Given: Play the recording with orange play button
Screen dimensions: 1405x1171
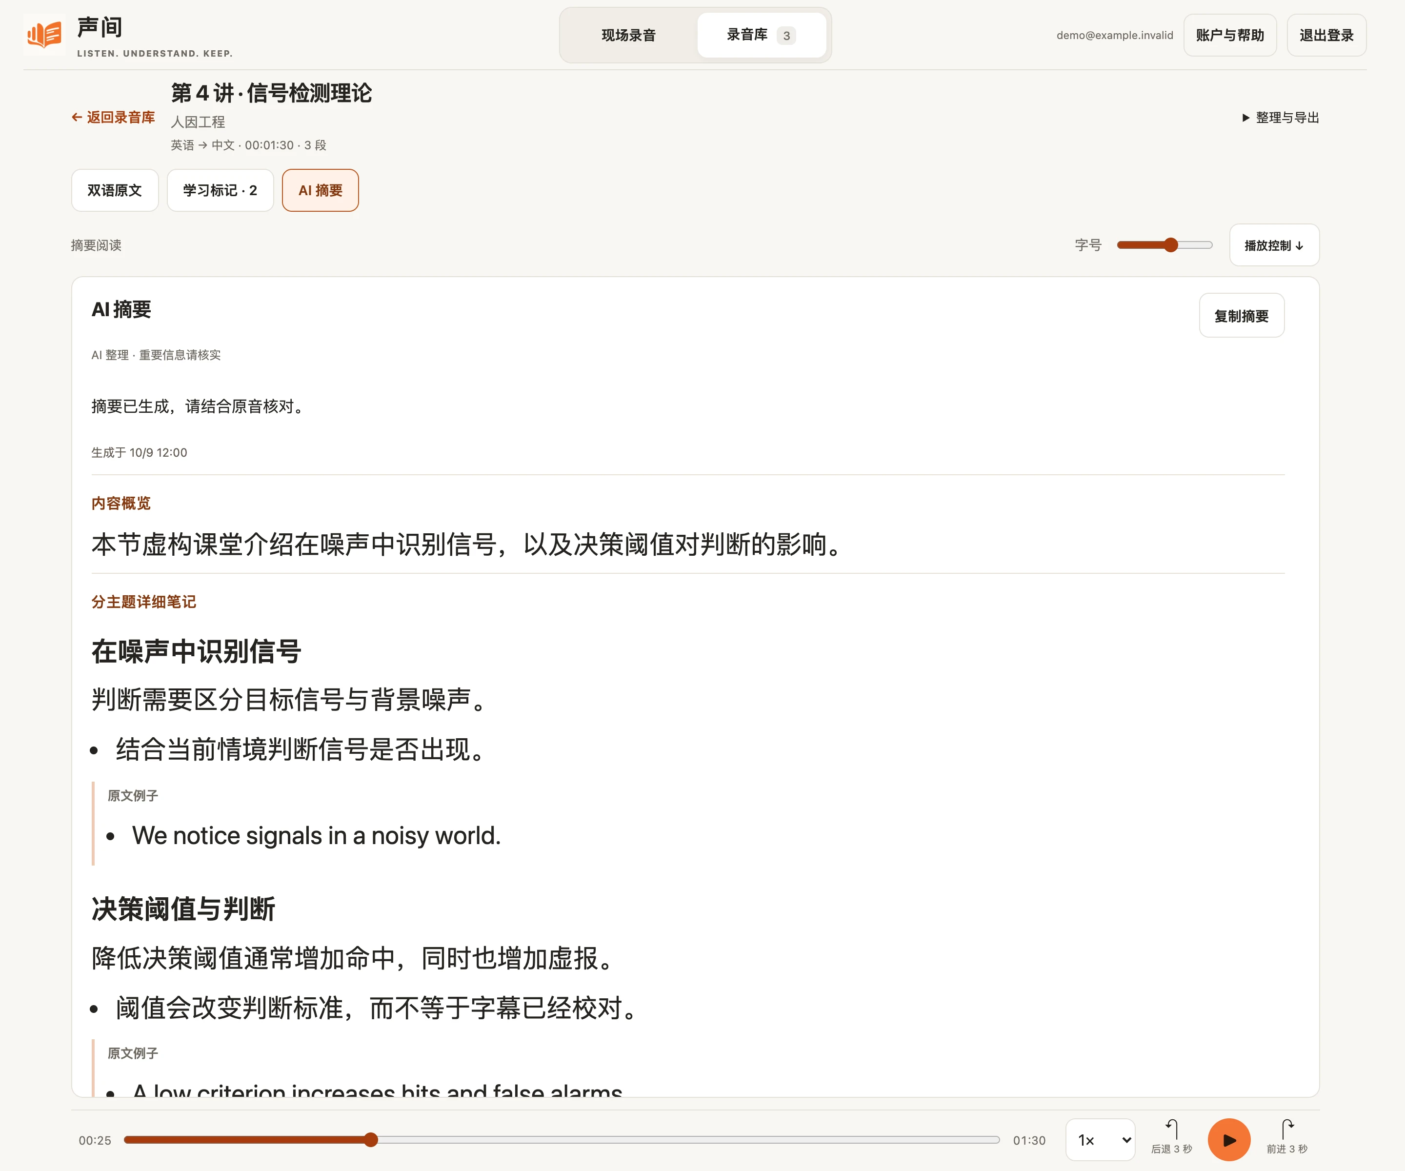Looking at the screenshot, I should tap(1229, 1140).
